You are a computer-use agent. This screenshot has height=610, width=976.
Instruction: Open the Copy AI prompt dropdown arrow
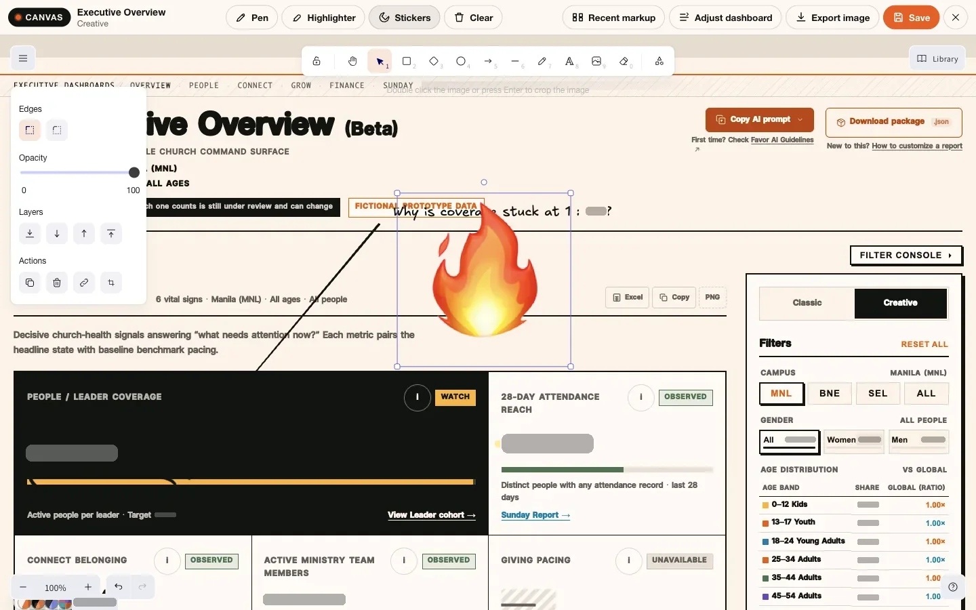tap(800, 120)
